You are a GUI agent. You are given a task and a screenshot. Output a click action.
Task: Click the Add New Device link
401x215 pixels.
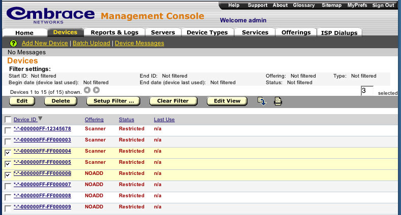45,43
